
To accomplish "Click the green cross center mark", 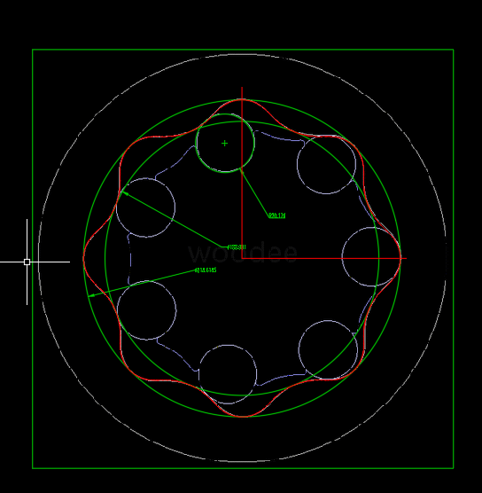I will coord(224,144).
